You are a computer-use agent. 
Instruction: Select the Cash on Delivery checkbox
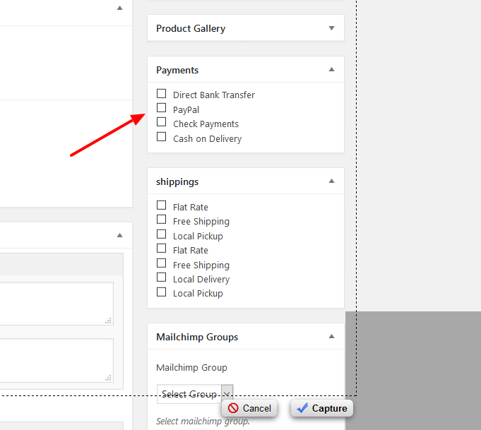pyautogui.click(x=161, y=137)
